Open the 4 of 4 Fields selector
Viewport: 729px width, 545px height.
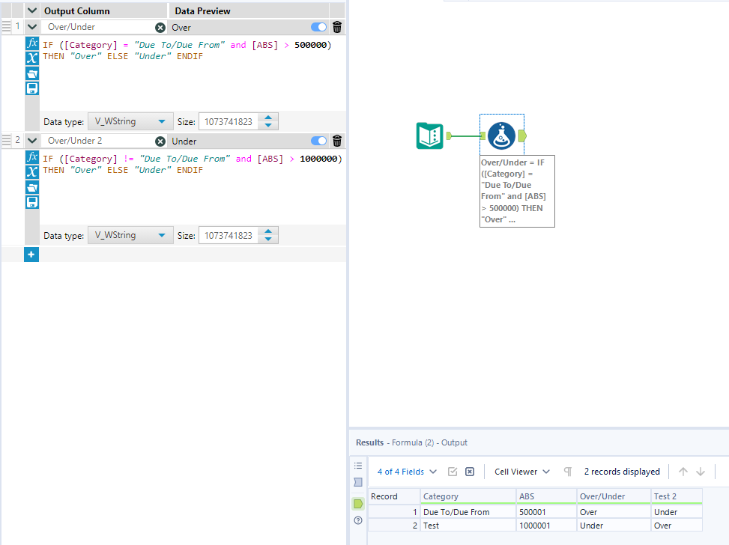click(x=403, y=471)
